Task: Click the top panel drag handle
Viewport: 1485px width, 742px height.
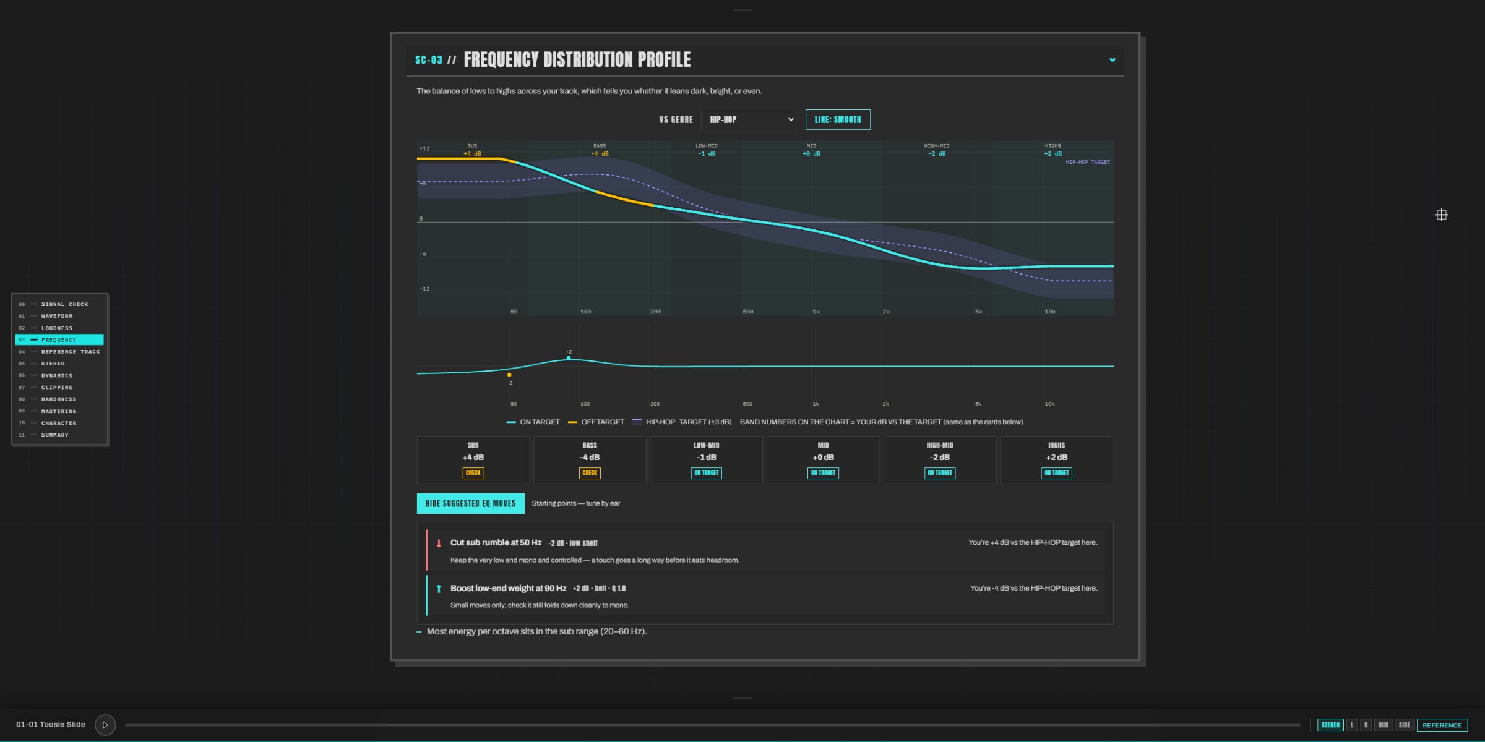Action: click(742, 10)
